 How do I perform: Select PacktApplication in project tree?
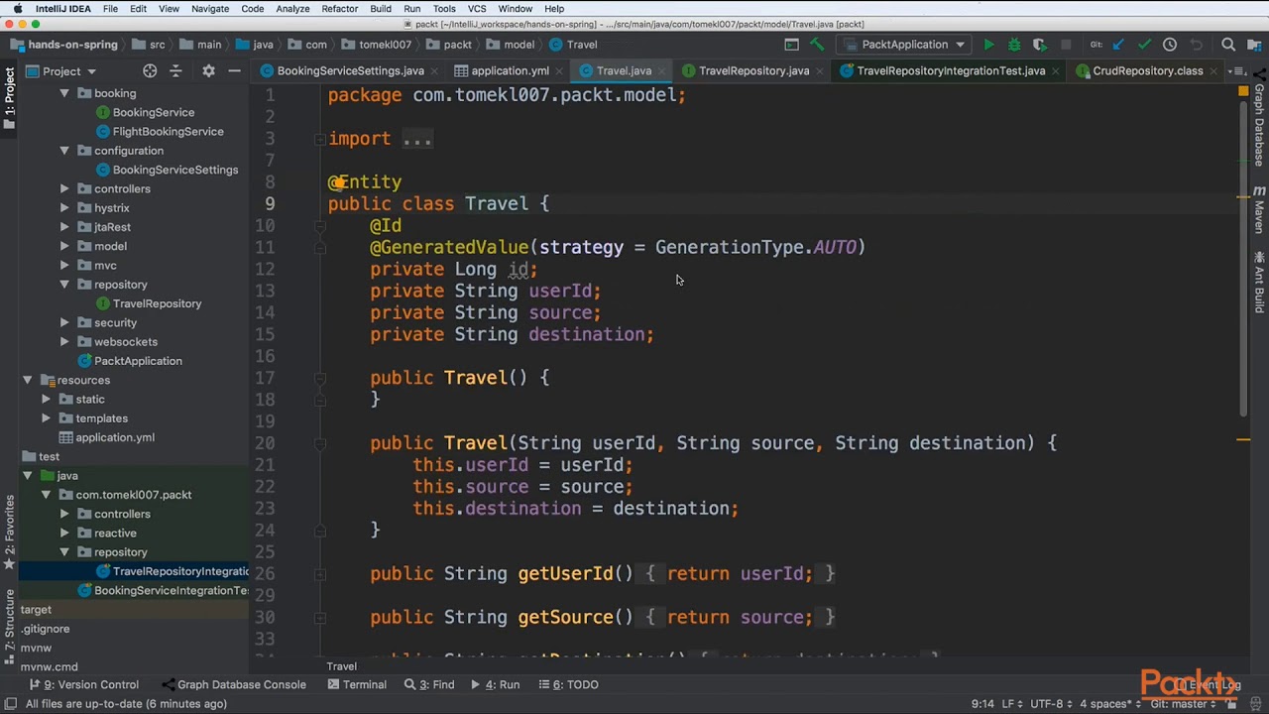(x=138, y=361)
